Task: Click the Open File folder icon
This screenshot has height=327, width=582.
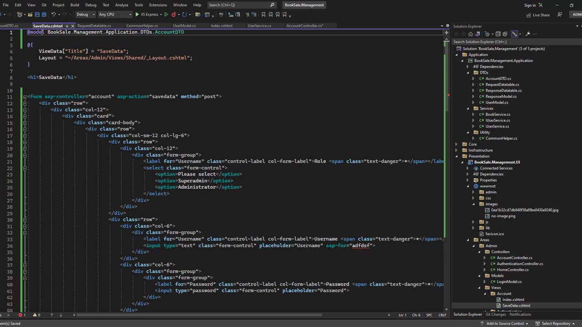Action: click(30, 15)
